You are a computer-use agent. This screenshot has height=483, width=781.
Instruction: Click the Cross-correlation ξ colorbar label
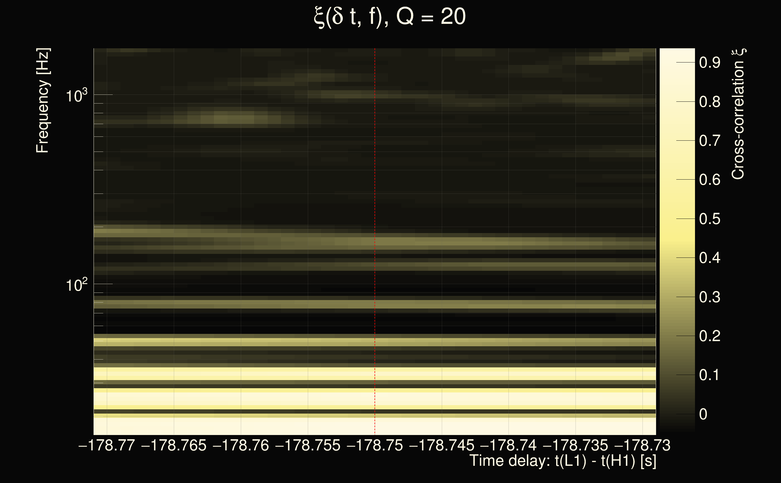click(738, 114)
